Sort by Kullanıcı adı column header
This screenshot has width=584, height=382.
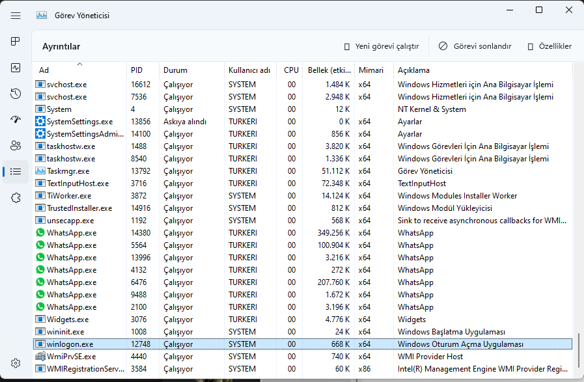point(250,70)
